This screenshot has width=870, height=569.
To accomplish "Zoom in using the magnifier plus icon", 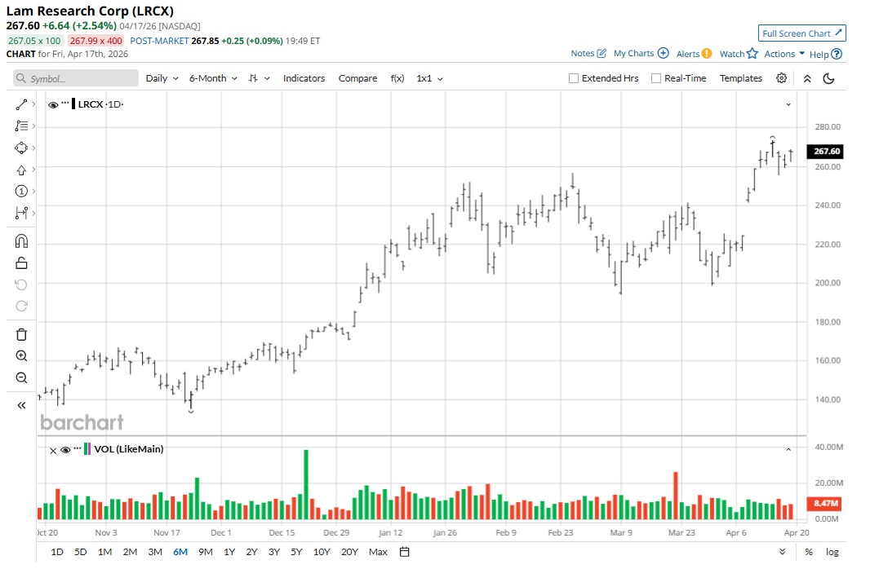I will pos(21,356).
